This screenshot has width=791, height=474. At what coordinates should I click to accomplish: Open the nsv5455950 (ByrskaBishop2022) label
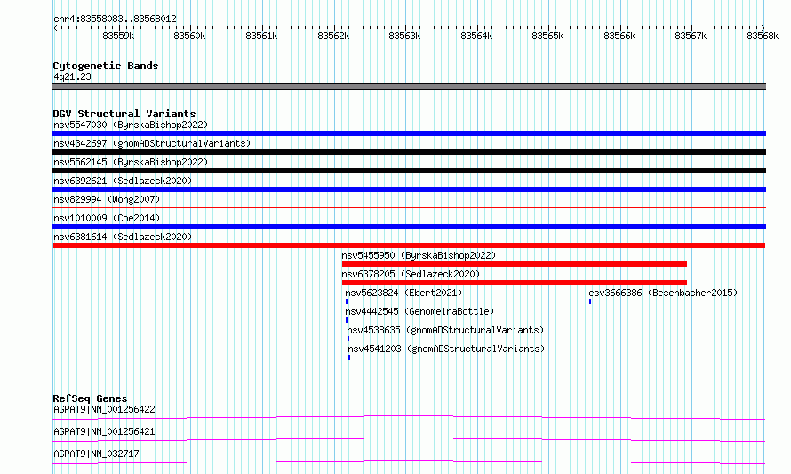pyautogui.click(x=419, y=255)
